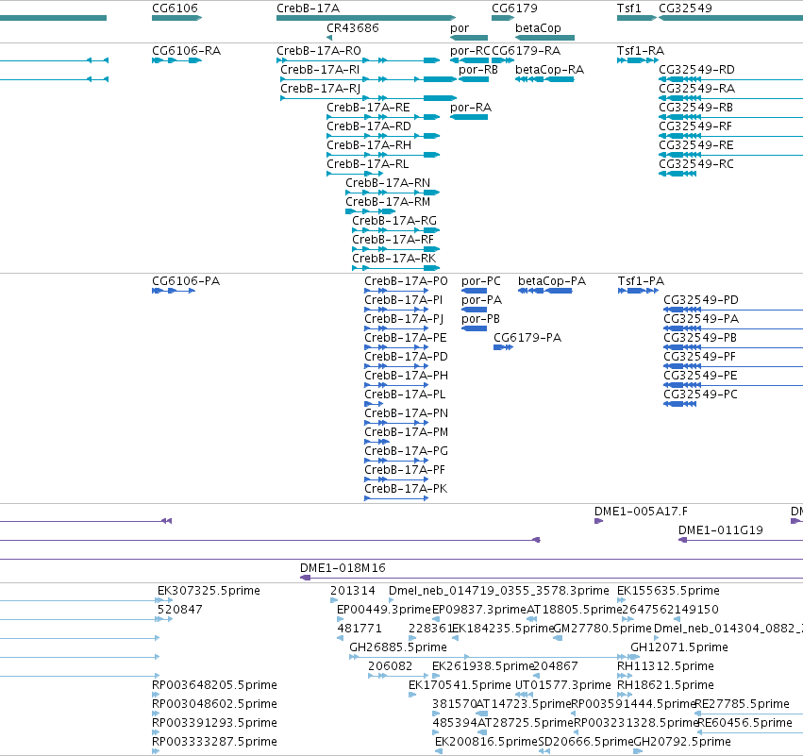Click the EK155635.5prime EST label

click(x=668, y=591)
